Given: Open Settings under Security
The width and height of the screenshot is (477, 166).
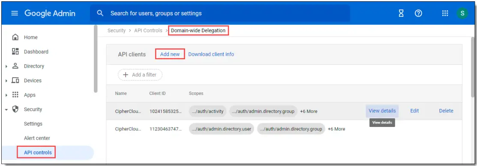Looking at the screenshot, I should [33, 124].
